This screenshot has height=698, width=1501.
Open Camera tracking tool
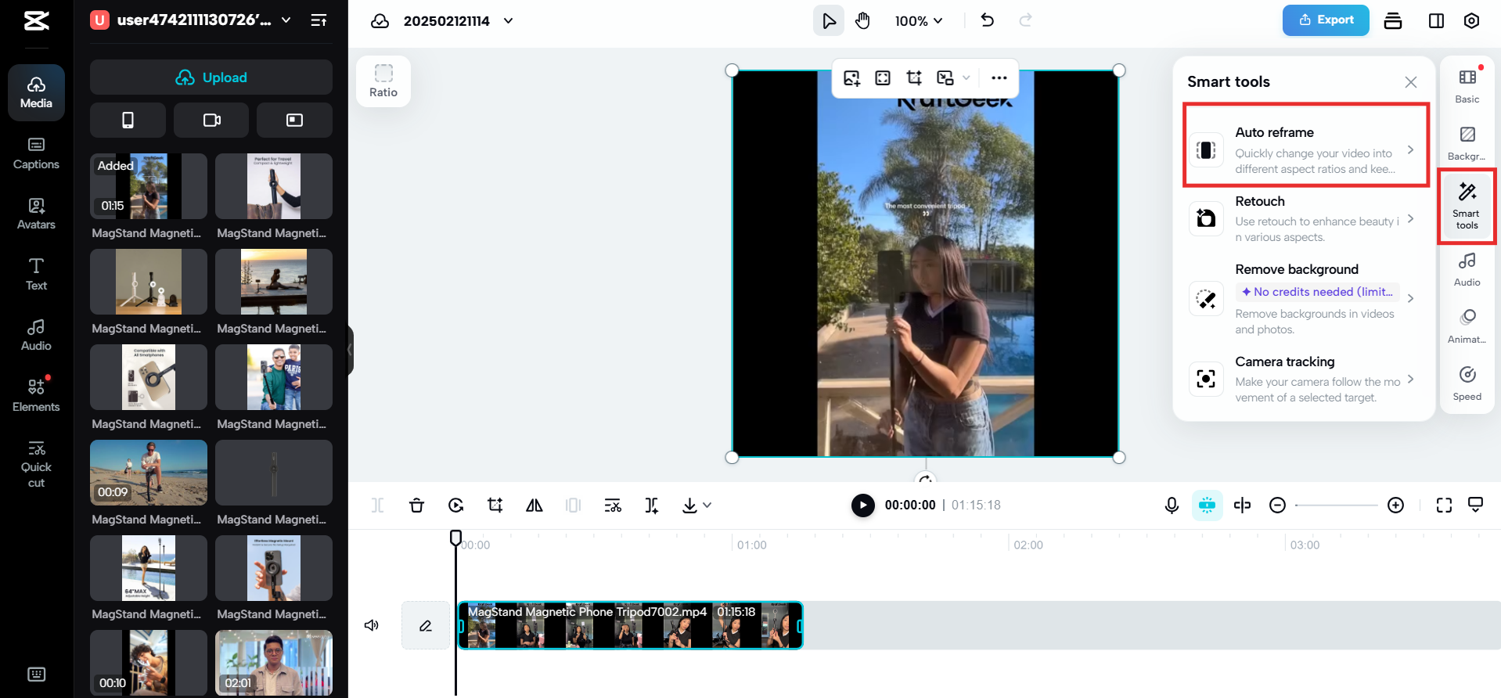[x=1304, y=379]
